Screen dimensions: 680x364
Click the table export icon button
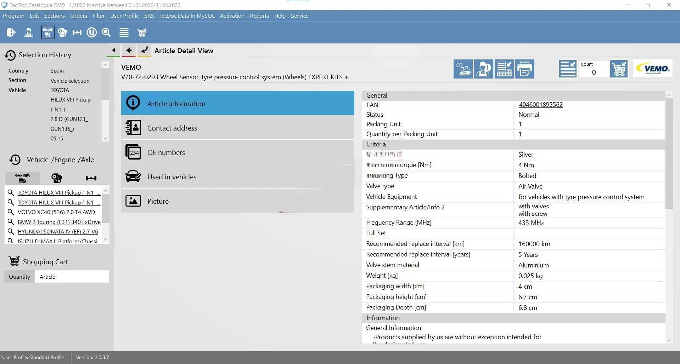(x=504, y=69)
